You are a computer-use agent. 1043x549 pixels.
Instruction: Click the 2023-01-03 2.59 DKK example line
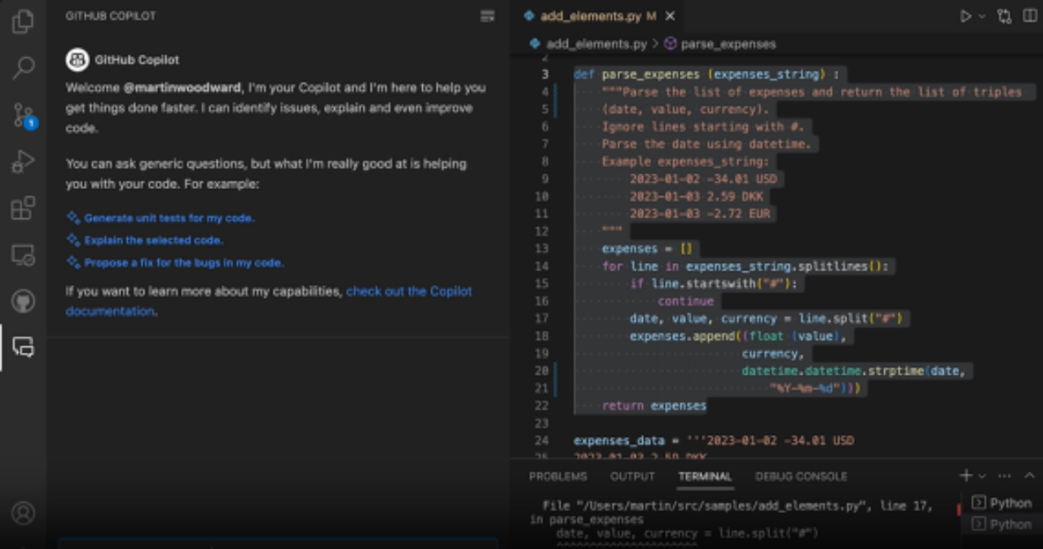696,196
